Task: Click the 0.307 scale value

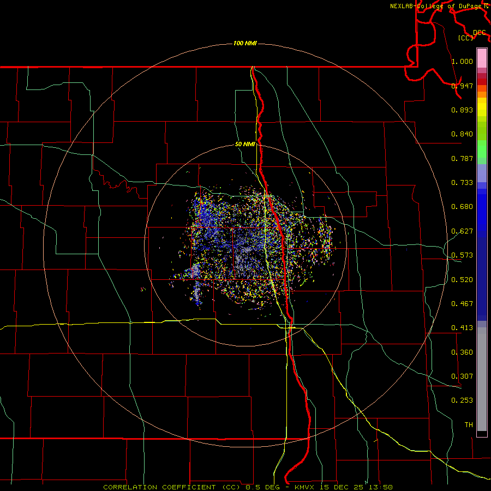Action: (462, 376)
